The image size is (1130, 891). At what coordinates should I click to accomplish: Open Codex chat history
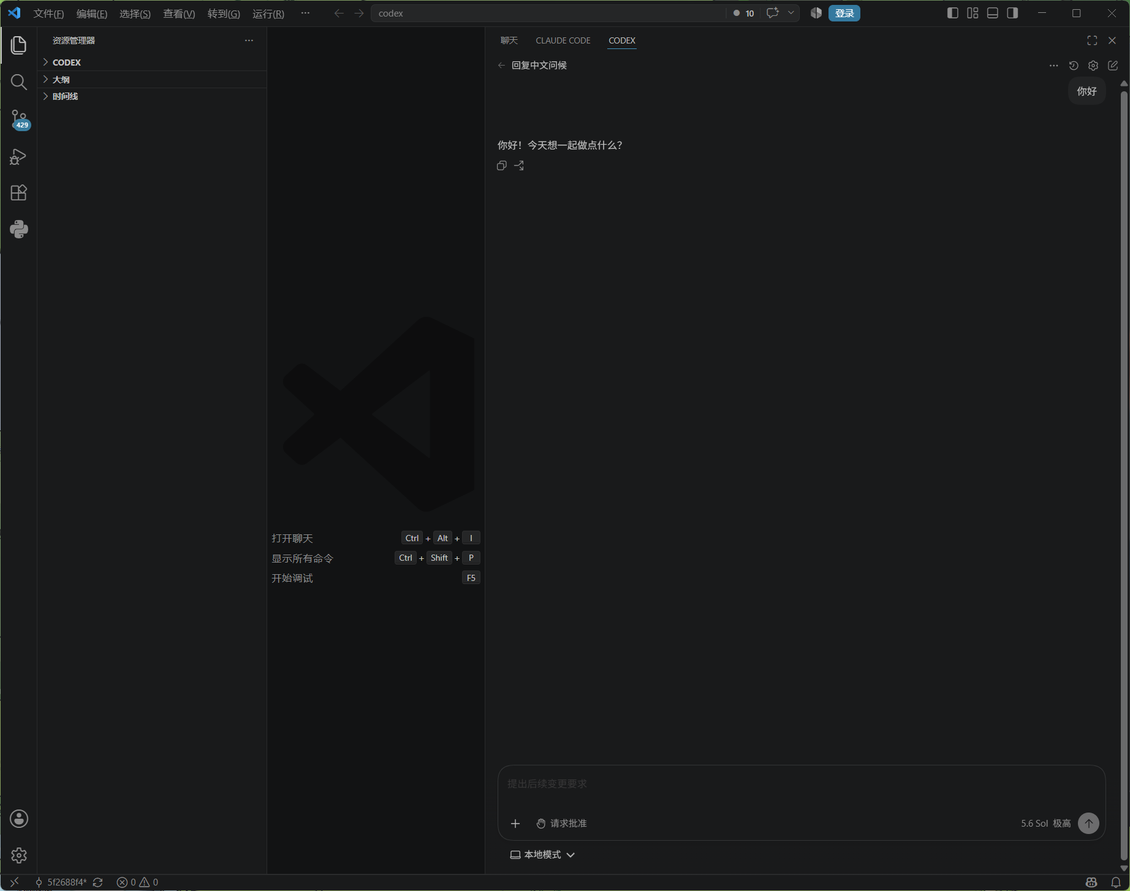pos(1074,66)
